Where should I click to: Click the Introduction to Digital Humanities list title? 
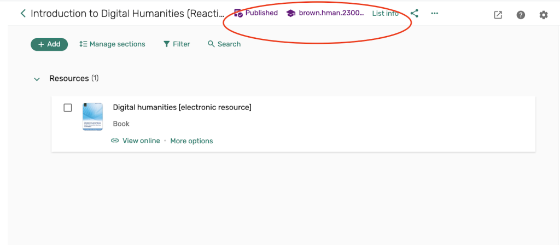pyautogui.click(x=127, y=14)
